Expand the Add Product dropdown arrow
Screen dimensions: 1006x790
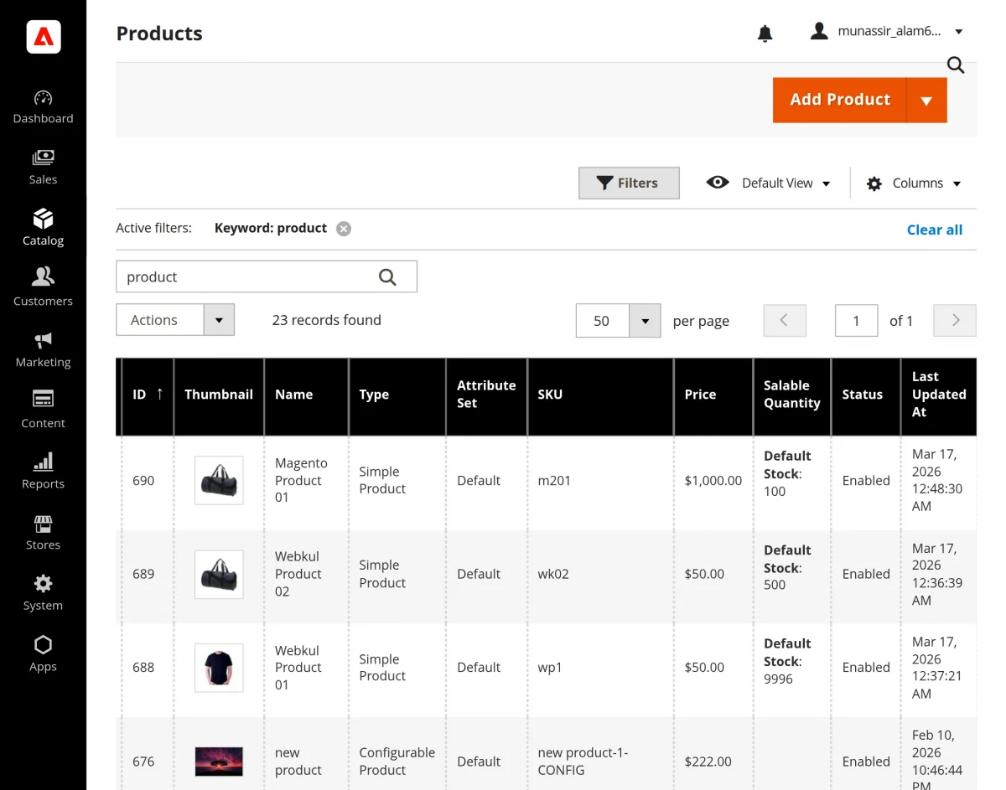point(926,100)
